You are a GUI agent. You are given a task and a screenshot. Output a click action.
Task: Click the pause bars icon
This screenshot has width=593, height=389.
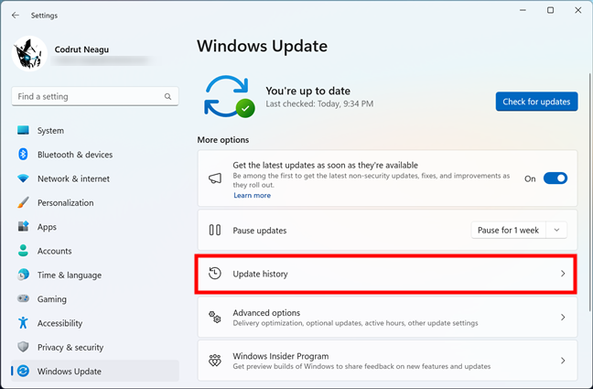[215, 230]
